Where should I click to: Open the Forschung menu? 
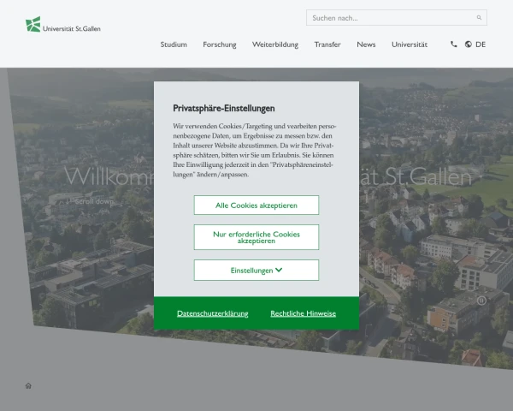pos(220,45)
